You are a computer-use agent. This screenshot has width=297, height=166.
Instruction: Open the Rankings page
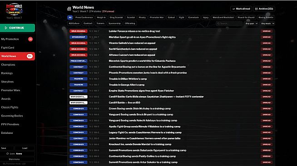click(17, 73)
